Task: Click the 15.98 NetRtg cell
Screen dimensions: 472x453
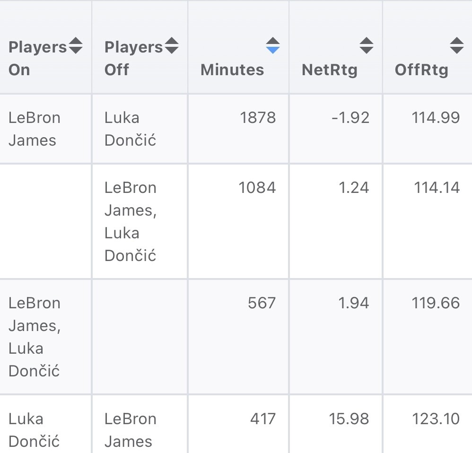Action: tap(349, 419)
